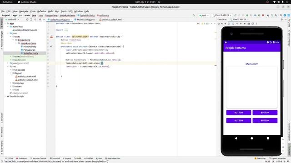Viewport: 291px width, 163px height.
Task: Click the override gutter icon beside onCreate
Action: point(51,47)
